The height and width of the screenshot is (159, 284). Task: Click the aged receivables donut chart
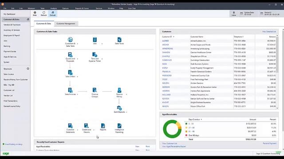click(172, 129)
